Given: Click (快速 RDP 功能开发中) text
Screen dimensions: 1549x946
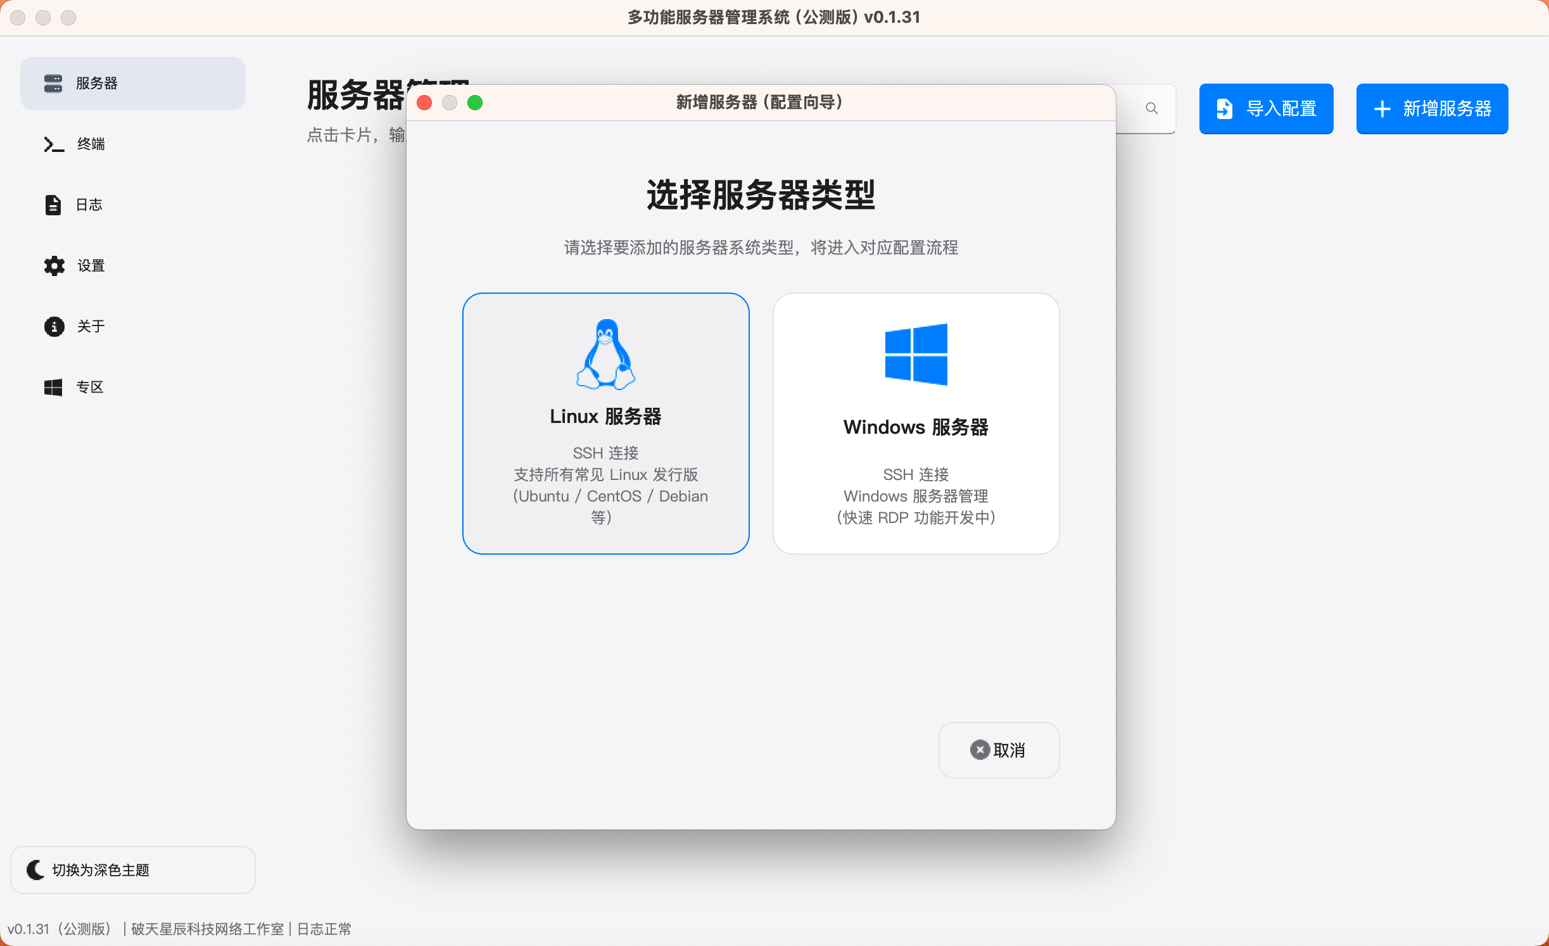Looking at the screenshot, I should click(x=916, y=517).
